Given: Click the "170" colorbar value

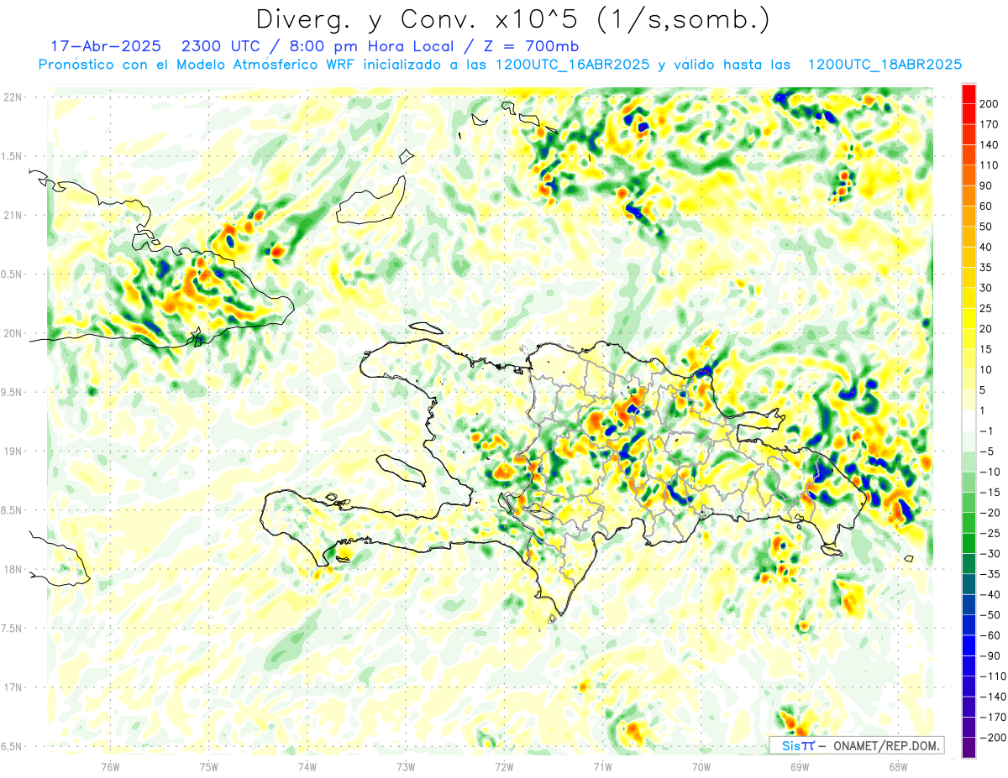Looking at the screenshot, I should [x=990, y=124].
